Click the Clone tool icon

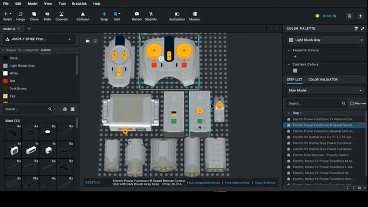34,14
